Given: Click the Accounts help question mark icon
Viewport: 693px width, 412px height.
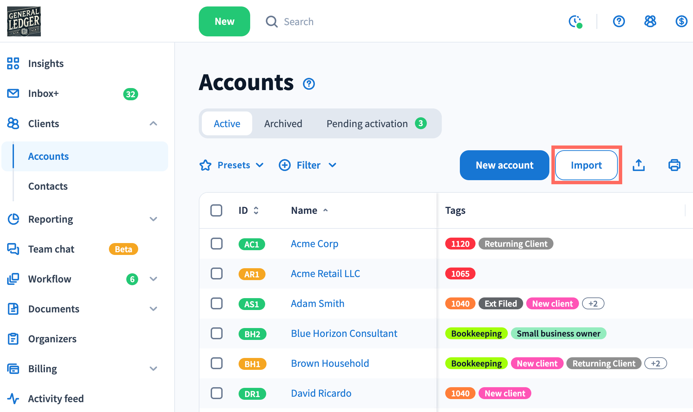Looking at the screenshot, I should (309, 84).
